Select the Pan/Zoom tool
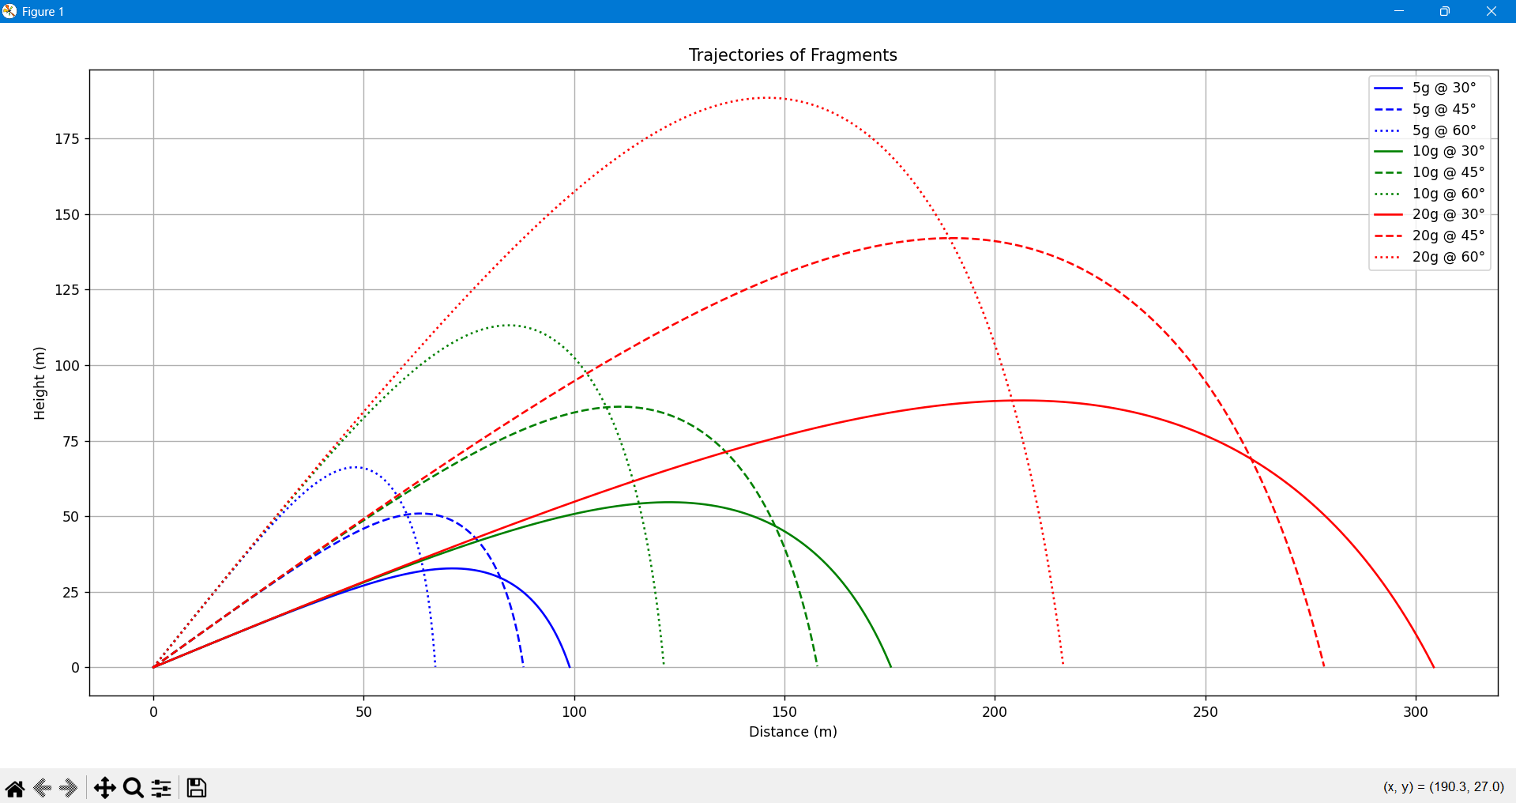Screen dimensions: 1516x803 (x=105, y=787)
